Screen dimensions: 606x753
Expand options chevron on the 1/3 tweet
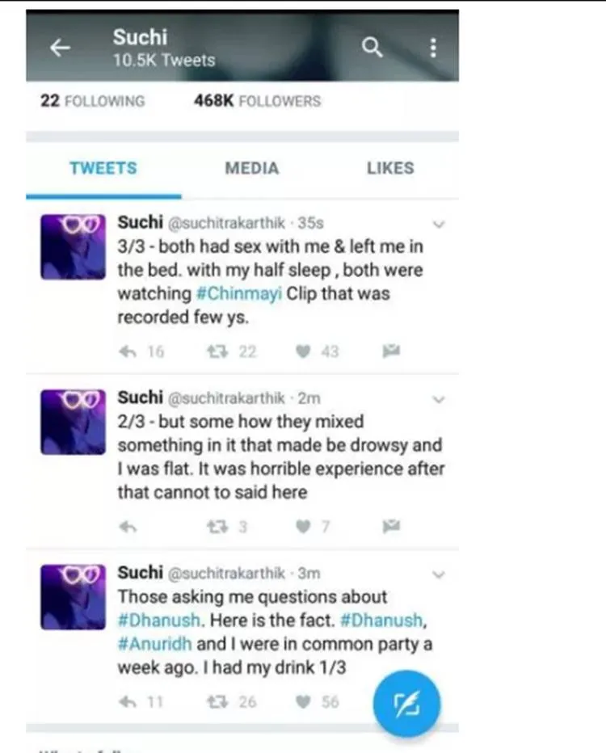click(x=439, y=574)
